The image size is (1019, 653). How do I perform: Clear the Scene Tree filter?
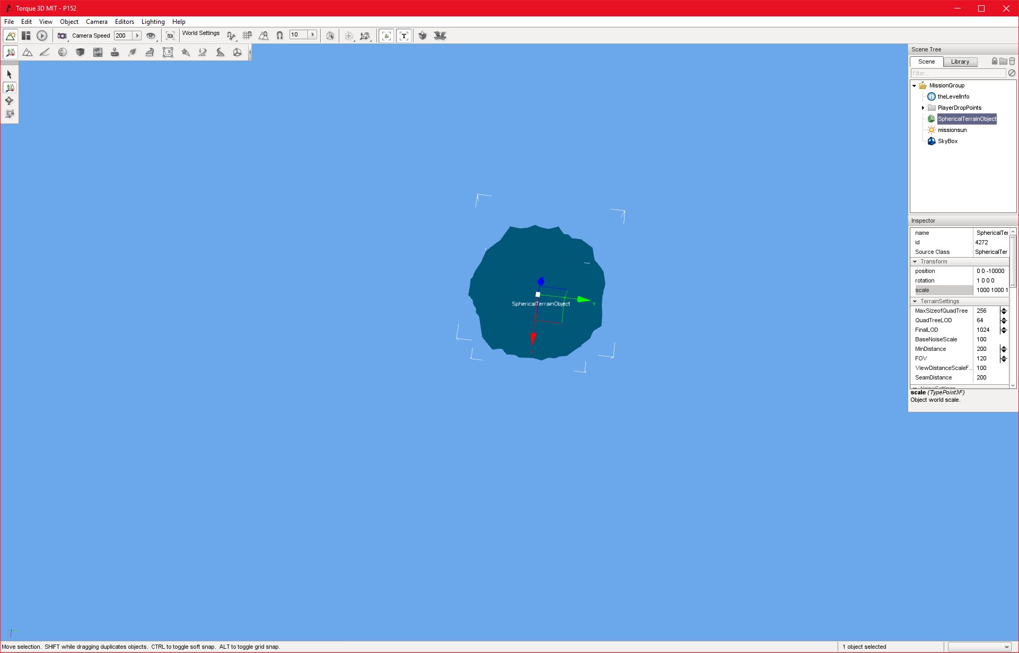tap(1012, 73)
